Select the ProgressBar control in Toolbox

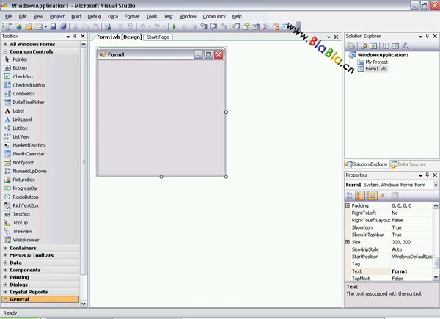click(25, 188)
